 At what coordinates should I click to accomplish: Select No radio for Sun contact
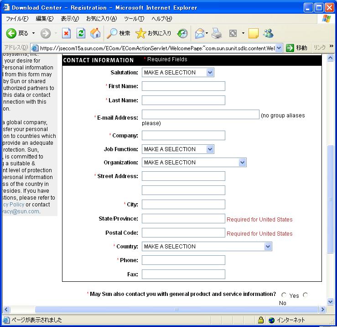coord(305,295)
